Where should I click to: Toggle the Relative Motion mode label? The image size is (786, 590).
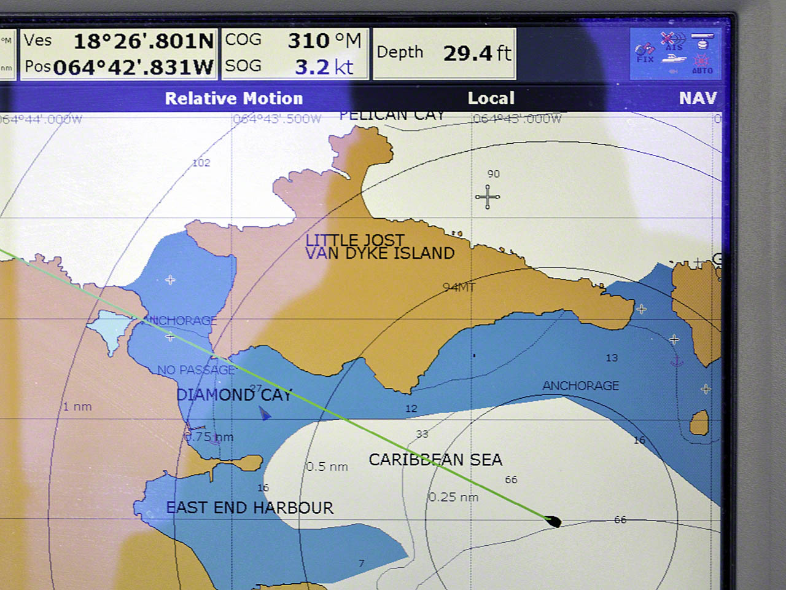pyautogui.click(x=233, y=98)
